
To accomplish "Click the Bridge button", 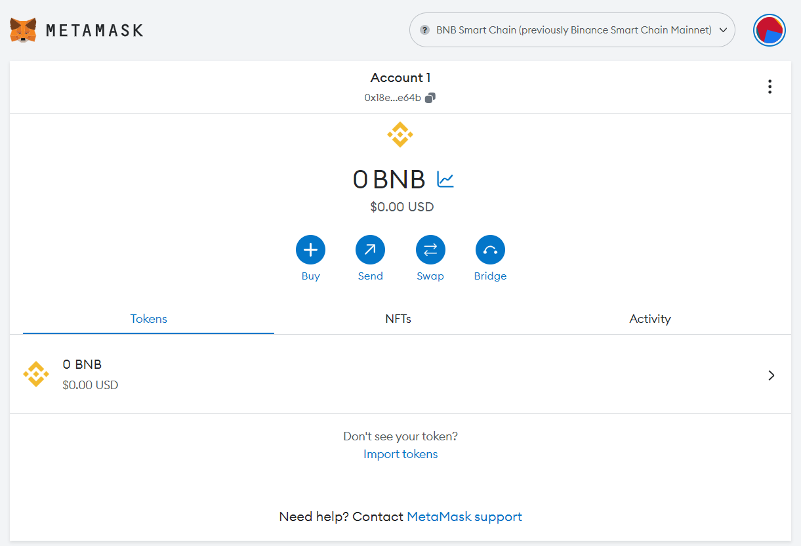I will pyautogui.click(x=490, y=249).
